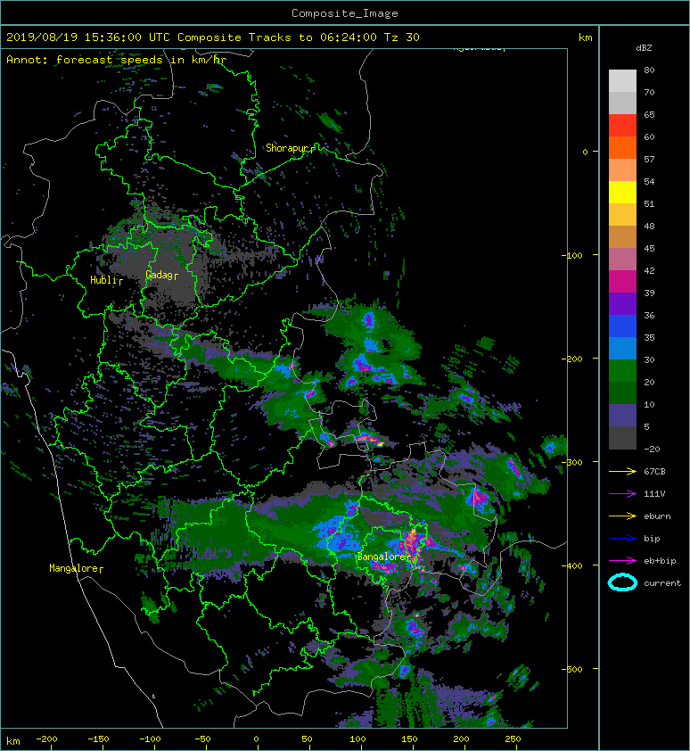690x751 pixels.
Task: Pick the light gray 70 dBZ swatch
Action: point(622,80)
